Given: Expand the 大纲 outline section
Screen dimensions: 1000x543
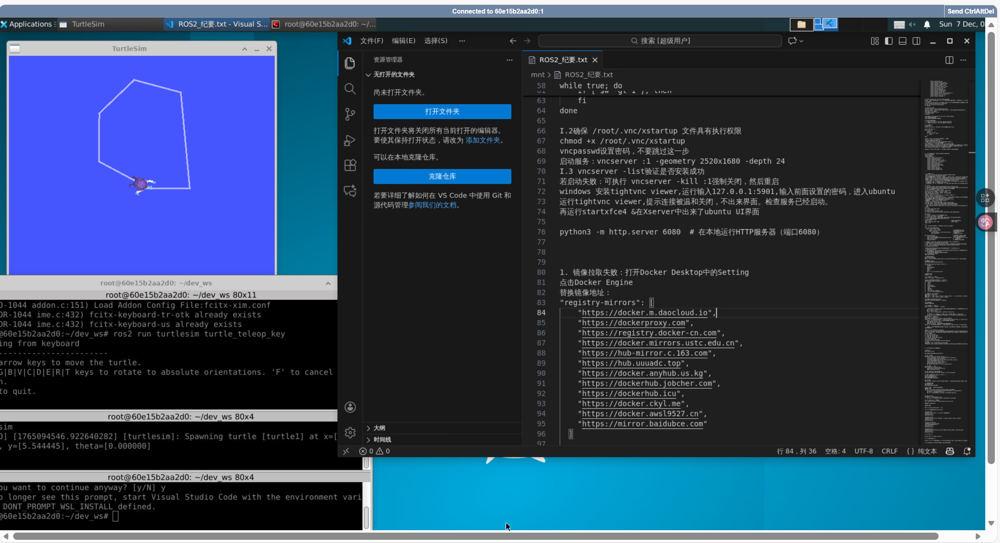Looking at the screenshot, I should tap(379, 428).
